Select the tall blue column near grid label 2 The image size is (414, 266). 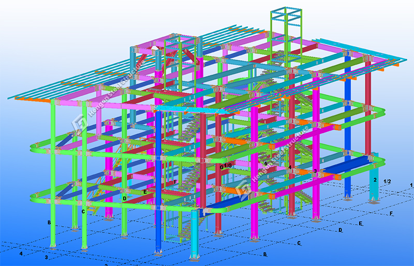[x=348, y=129]
